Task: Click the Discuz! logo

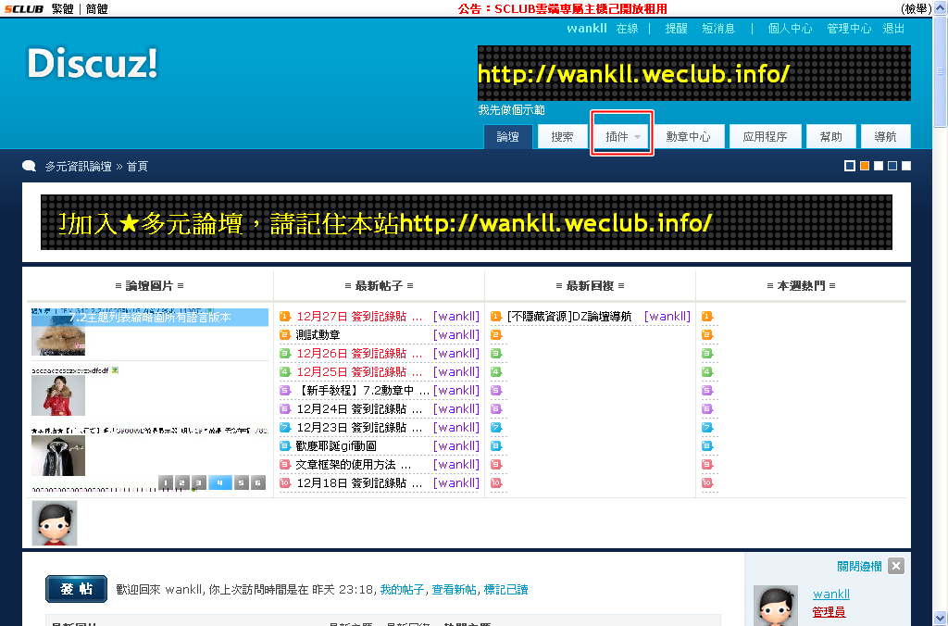Action: pyautogui.click(x=93, y=63)
